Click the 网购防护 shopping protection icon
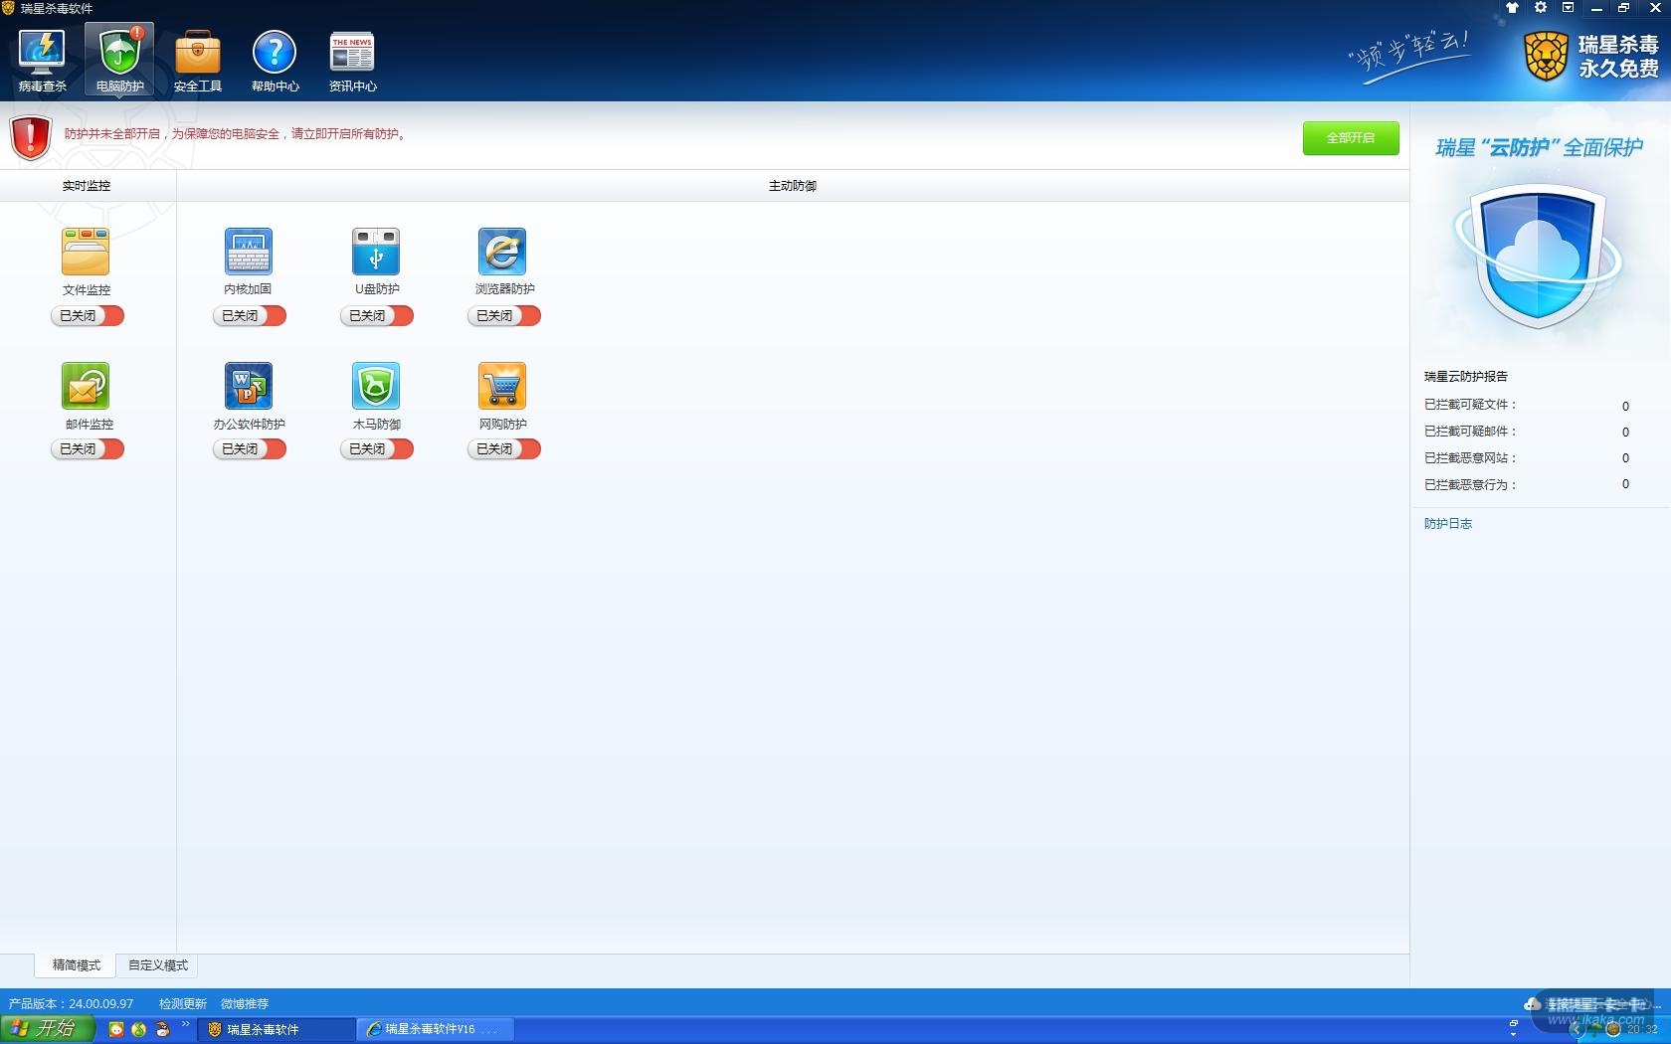This screenshot has width=1671, height=1044. pyautogui.click(x=502, y=386)
